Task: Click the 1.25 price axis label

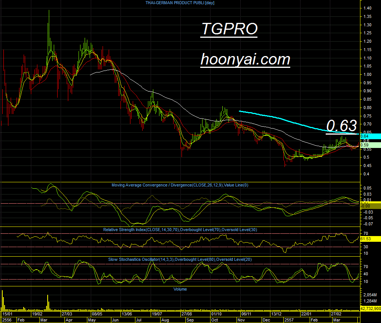Action: pos(367,33)
